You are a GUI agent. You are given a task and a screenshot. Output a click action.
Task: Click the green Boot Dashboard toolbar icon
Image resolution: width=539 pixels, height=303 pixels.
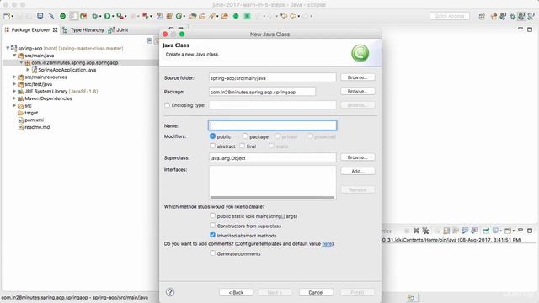tap(236, 16)
